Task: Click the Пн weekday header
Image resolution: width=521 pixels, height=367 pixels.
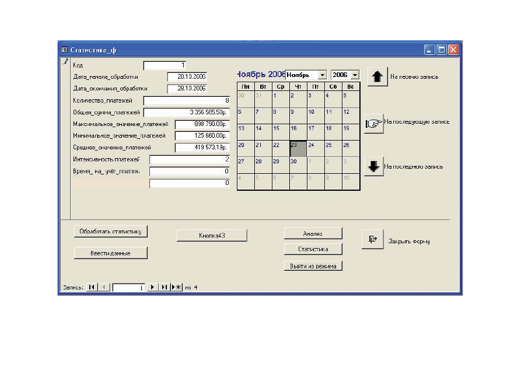Action: pyautogui.click(x=246, y=86)
